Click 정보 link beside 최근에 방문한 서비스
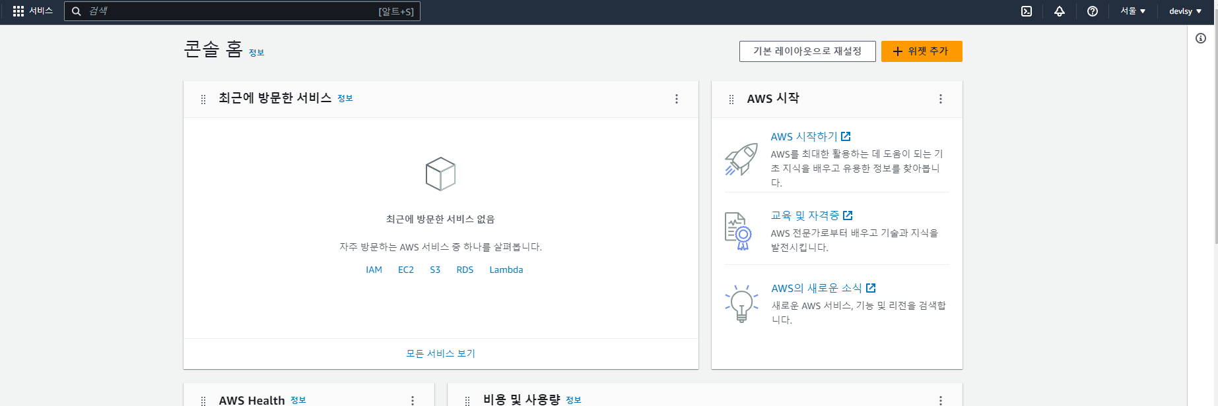 pos(345,98)
